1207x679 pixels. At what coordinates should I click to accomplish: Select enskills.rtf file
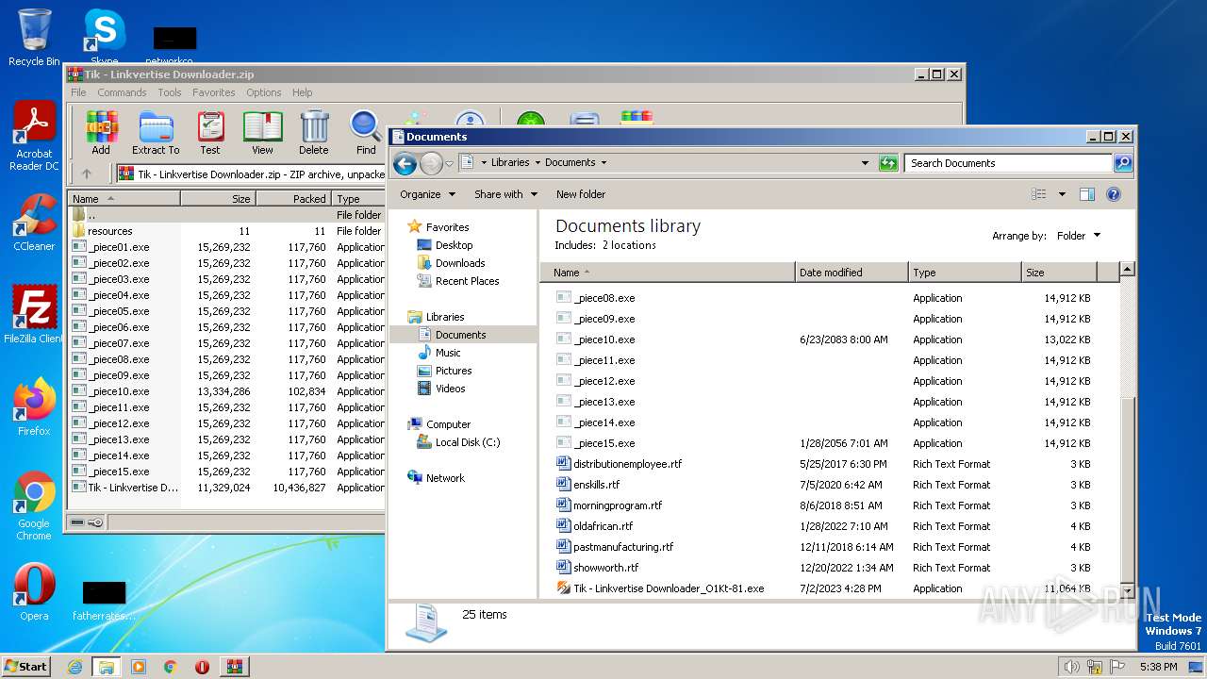[596, 485]
